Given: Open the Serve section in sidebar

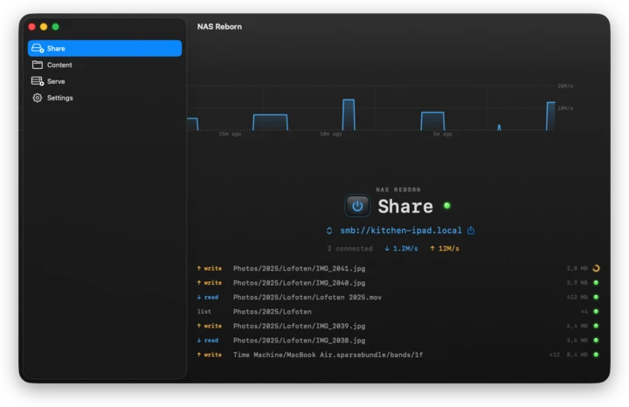Looking at the screenshot, I should (104, 81).
